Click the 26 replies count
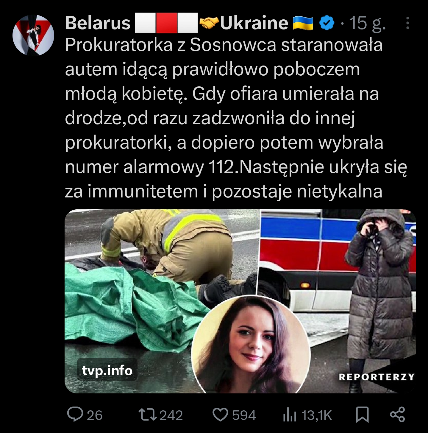The height and width of the screenshot is (433, 428). pyautogui.click(x=95, y=415)
